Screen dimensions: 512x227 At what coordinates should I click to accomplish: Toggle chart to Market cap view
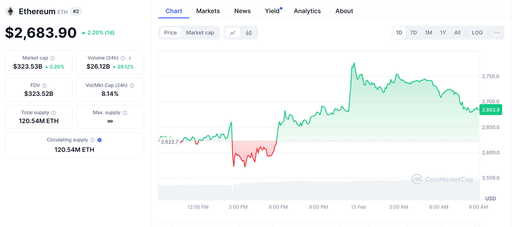[200, 33]
